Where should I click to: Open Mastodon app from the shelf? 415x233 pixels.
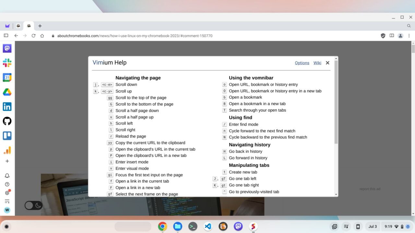click(x=238, y=227)
